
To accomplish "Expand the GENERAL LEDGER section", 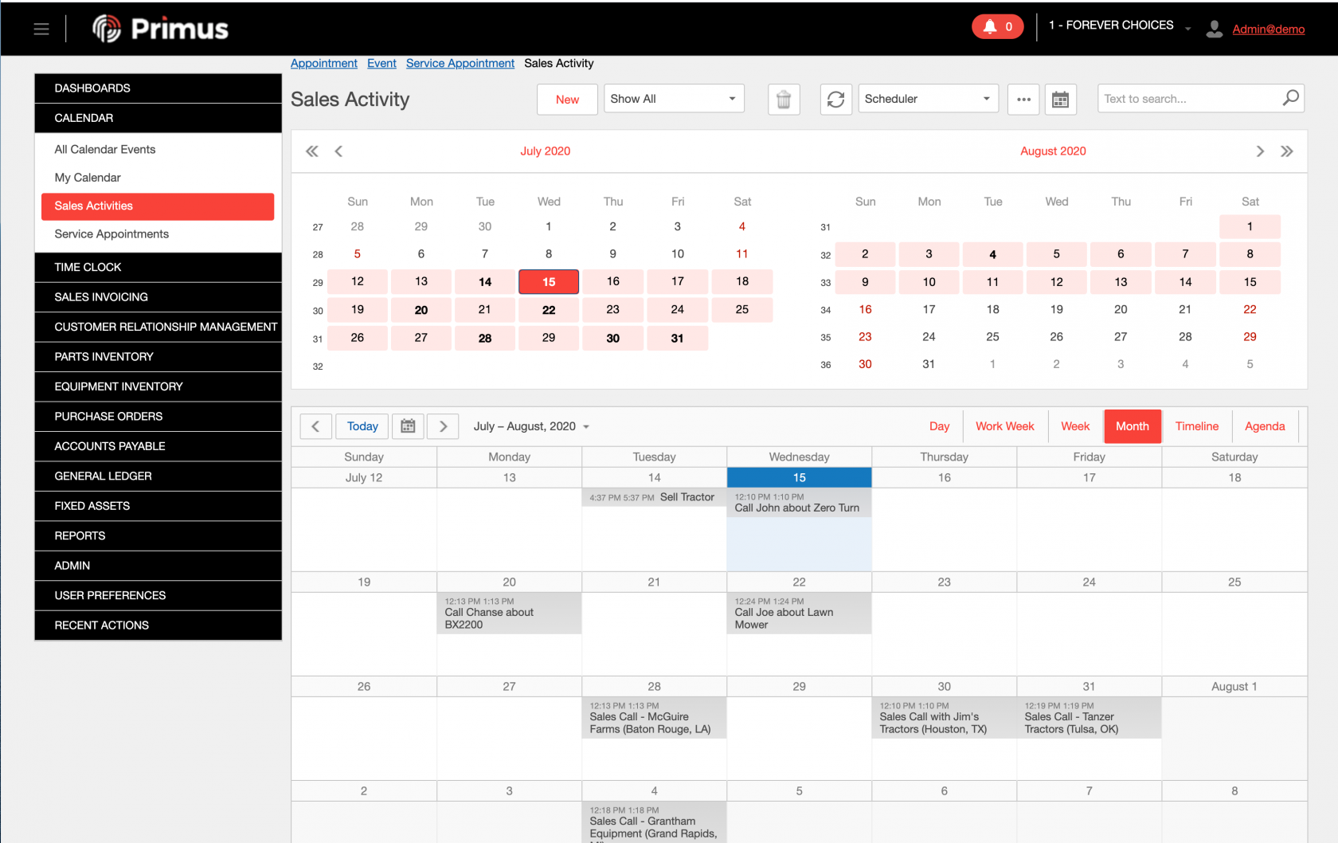I will [x=158, y=476].
